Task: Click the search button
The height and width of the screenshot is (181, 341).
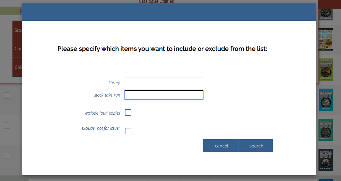Action: coord(256,146)
